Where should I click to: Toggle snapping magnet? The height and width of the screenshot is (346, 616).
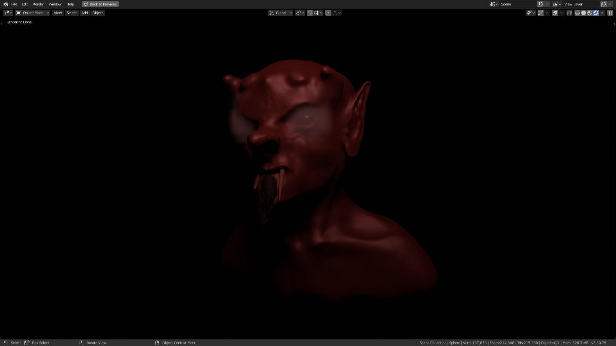(x=310, y=13)
